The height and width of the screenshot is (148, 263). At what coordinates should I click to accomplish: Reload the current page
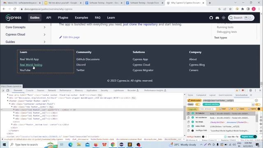tap(15, 9)
